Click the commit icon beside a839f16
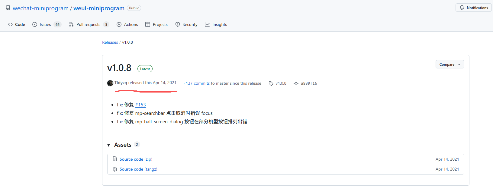 click(x=296, y=83)
